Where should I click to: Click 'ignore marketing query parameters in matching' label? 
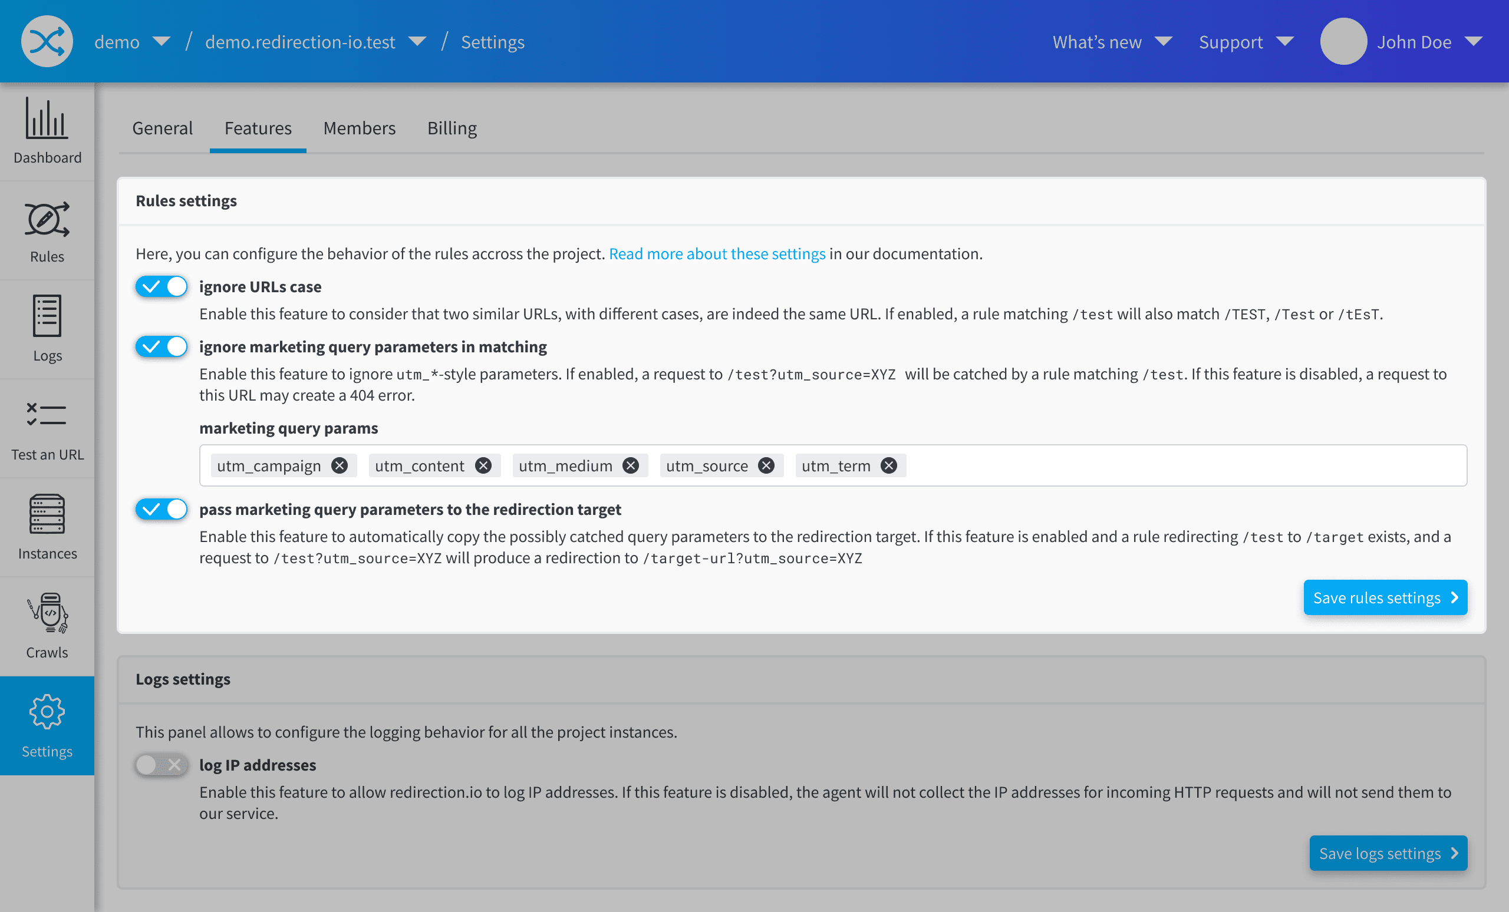click(373, 346)
